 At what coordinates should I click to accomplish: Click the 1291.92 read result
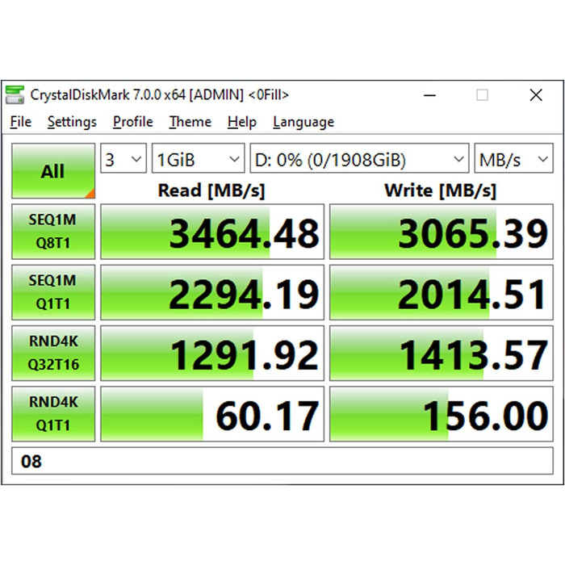pos(212,354)
